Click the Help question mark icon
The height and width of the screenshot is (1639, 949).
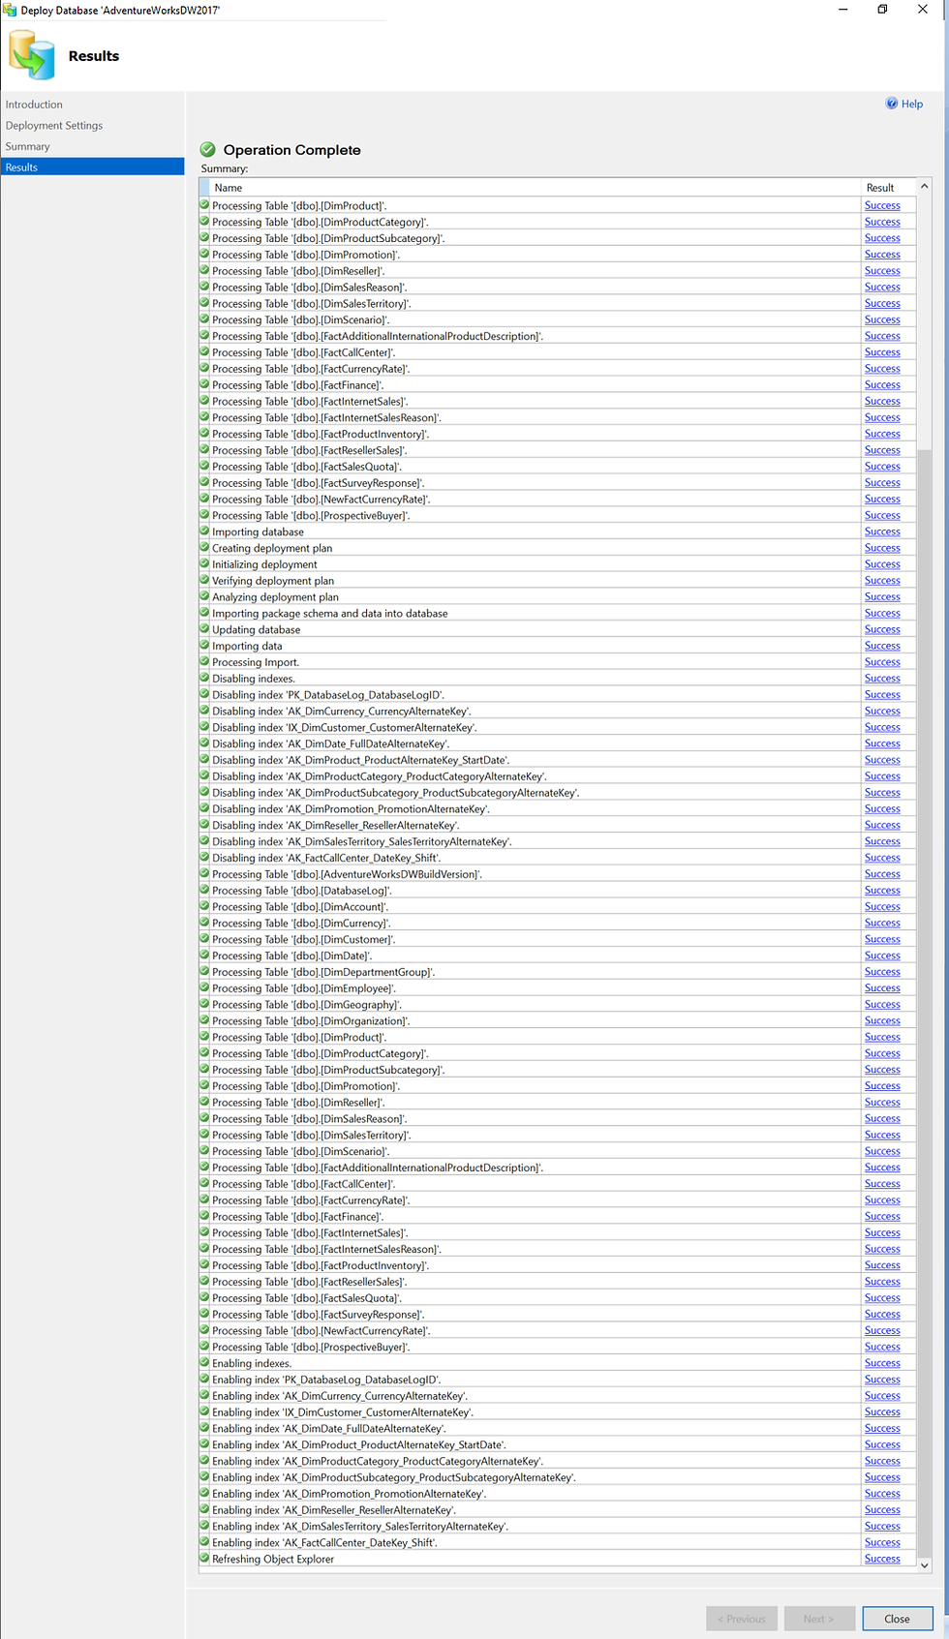892,104
